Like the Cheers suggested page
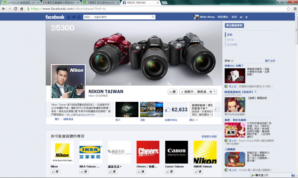This screenshot has width=298, height=178. click(141, 171)
